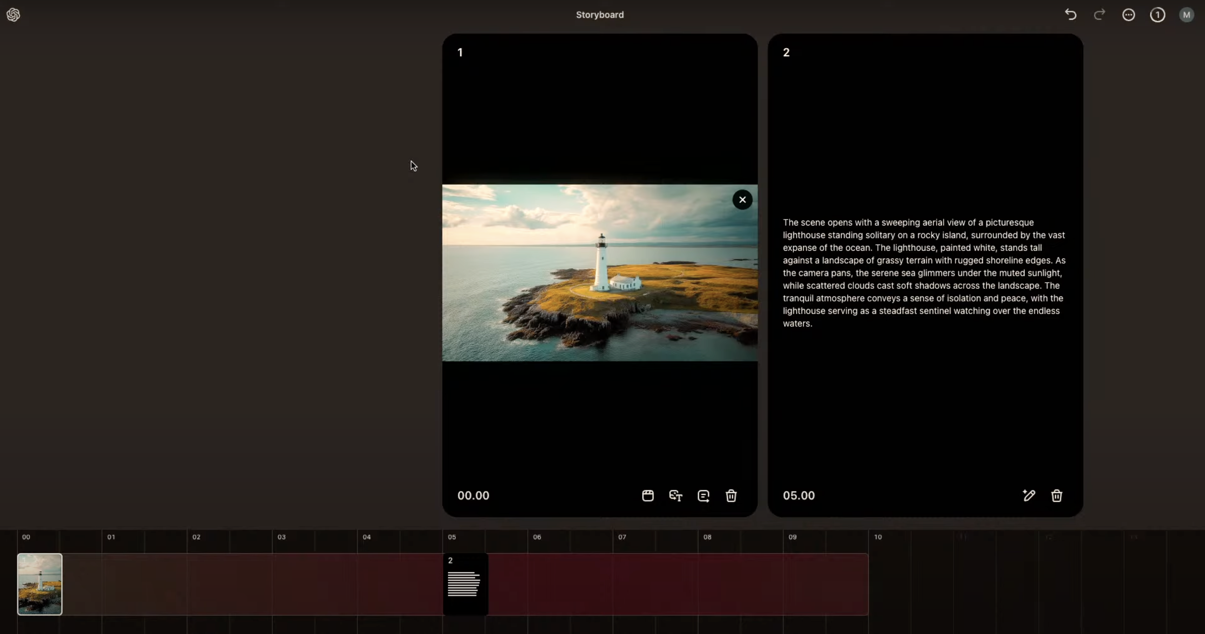Click the redo arrow in top bar
This screenshot has height=634, width=1205.
coord(1099,14)
